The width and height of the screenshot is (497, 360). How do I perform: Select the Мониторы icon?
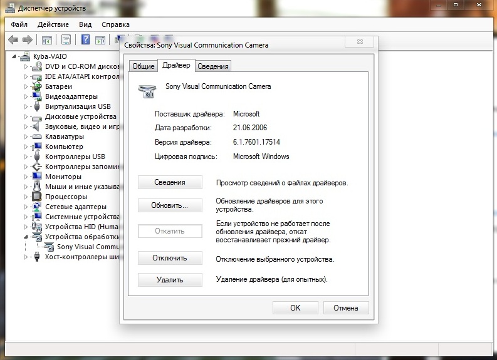37,177
